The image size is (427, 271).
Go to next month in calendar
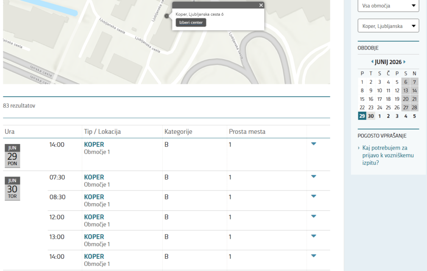(x=405, y=62)
